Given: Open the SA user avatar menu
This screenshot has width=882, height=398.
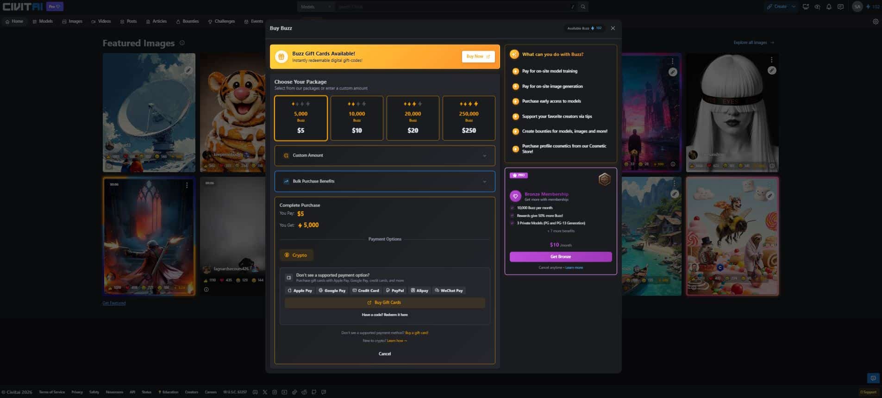Looking at the screenshot, I should click(x=857, y=7).
